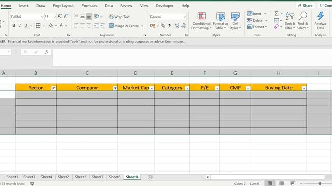Open Format cells menu
The width and height of the screenshot is (332, 186).
257,27
